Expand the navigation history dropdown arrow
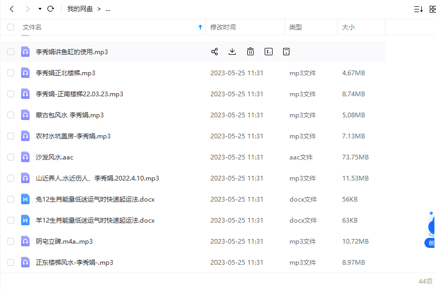Screen dimensions: 436x290 (40, 9)
